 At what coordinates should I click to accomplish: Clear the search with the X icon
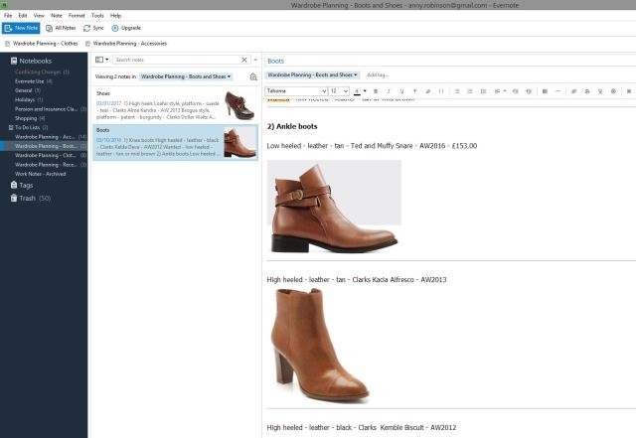[x=244, y=60]
